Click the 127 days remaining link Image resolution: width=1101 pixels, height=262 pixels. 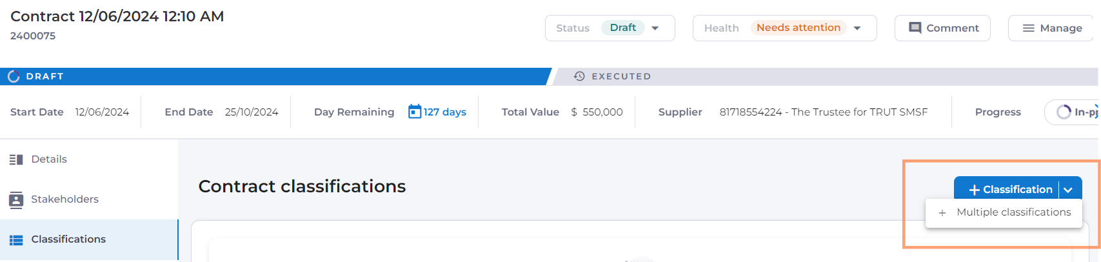point(444,112)
